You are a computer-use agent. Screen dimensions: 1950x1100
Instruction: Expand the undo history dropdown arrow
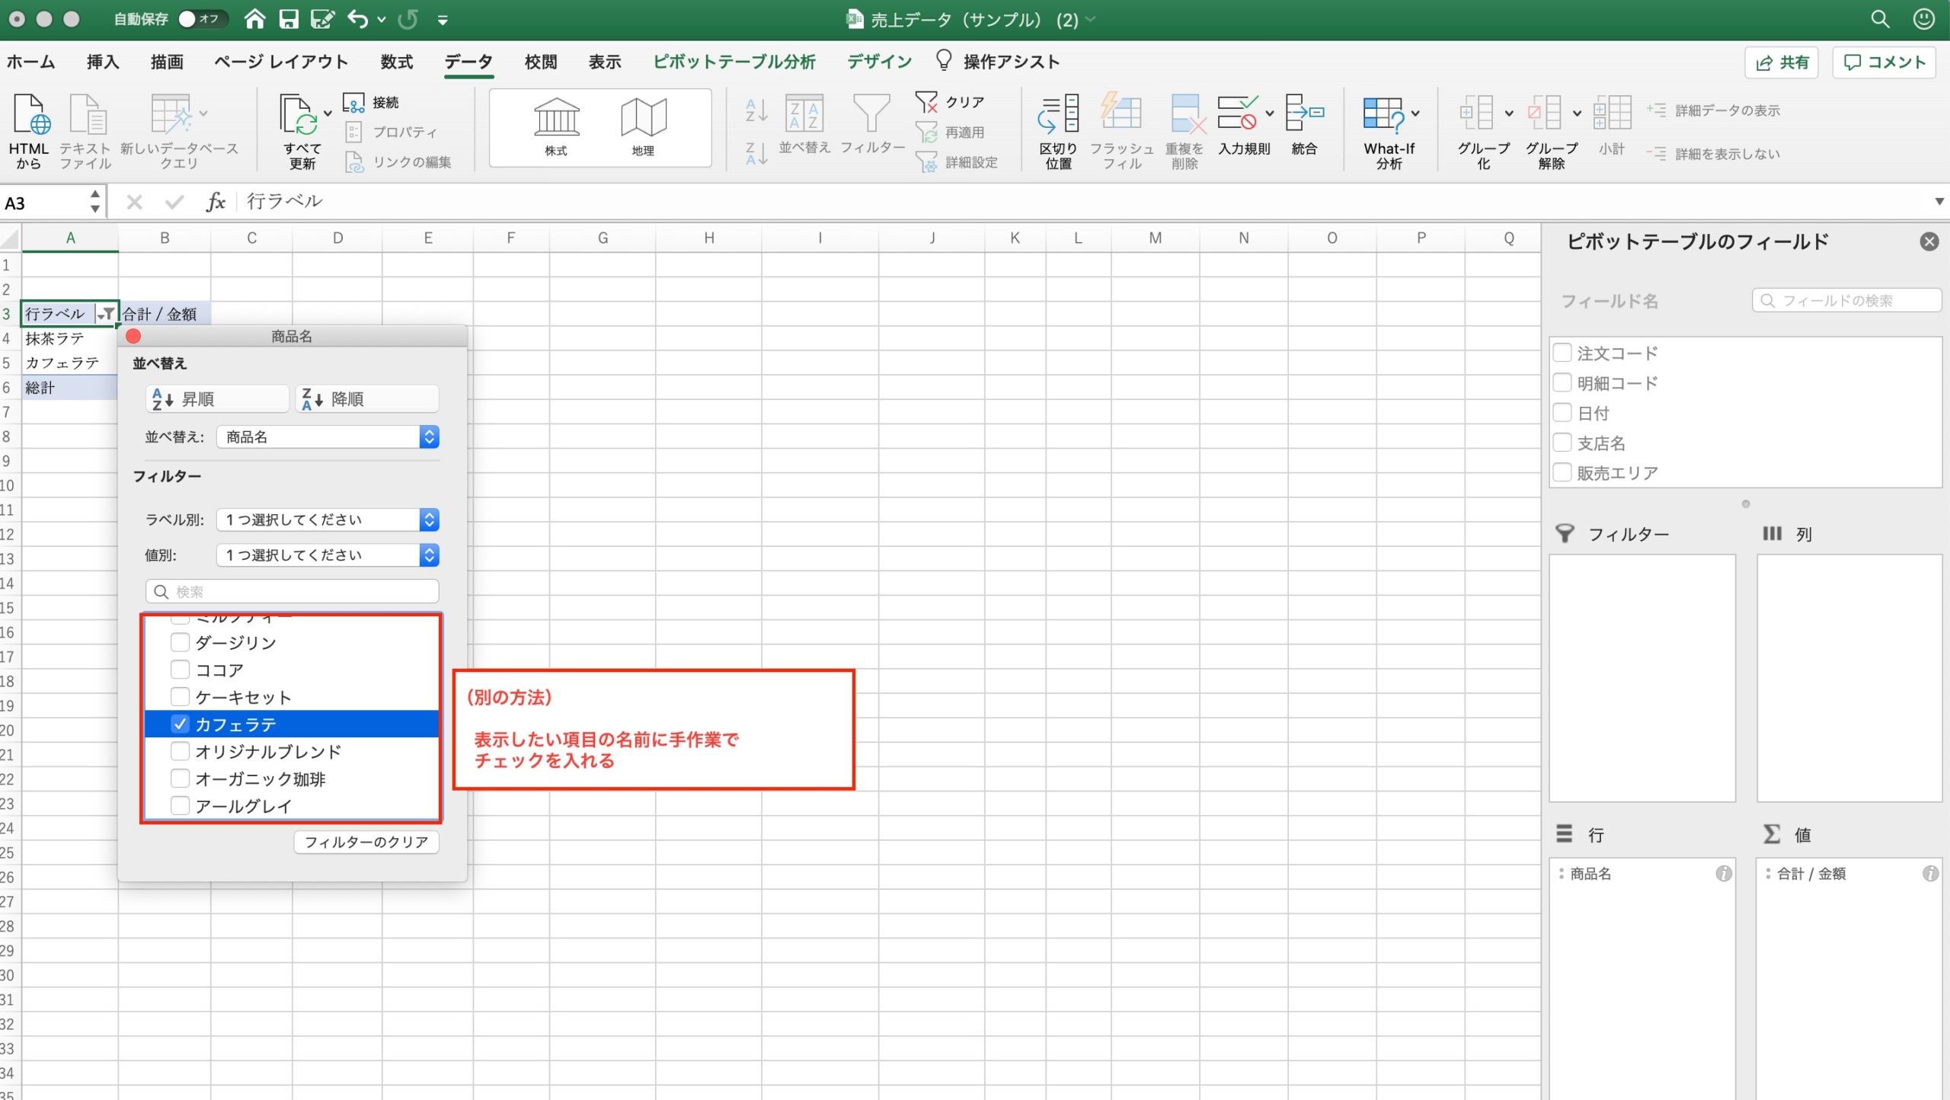(x=382, y=20)
